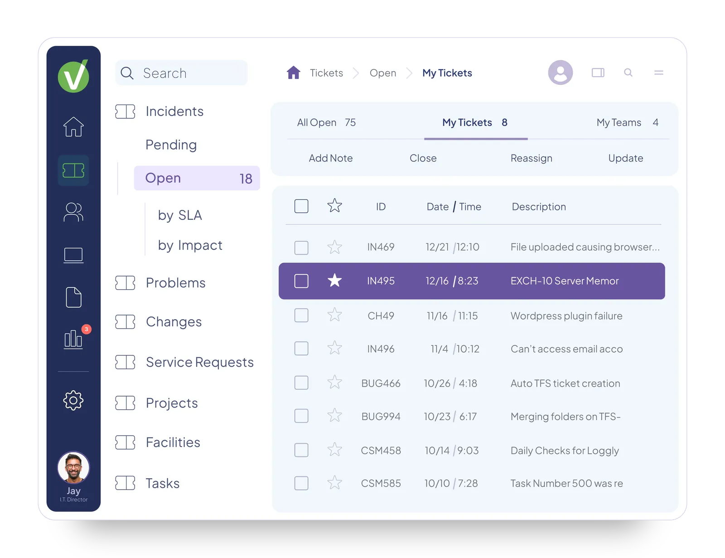Check the box for ticket IN496
The width and height of the screenshot is (725, 558).
tap(301, 349)
